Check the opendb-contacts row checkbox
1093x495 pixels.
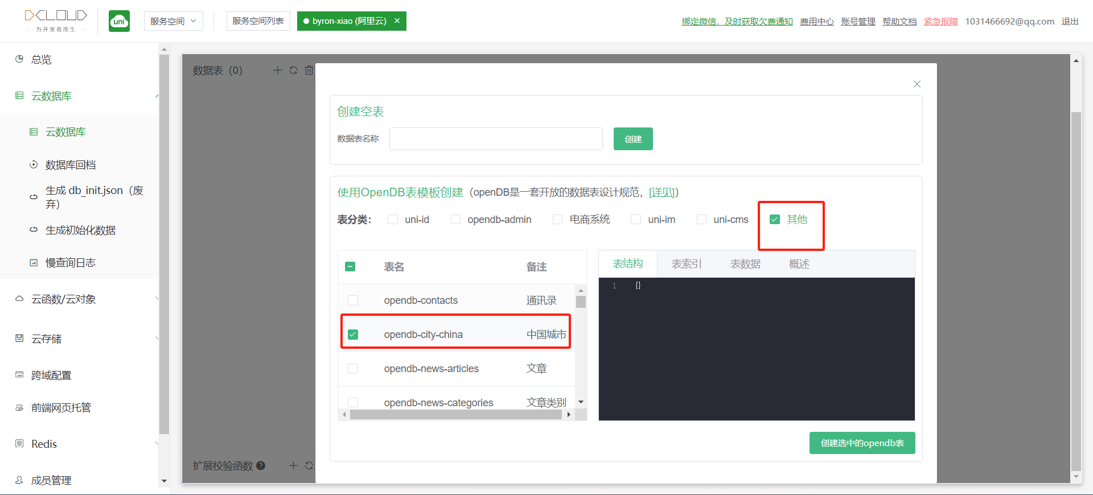tap(353, 300)
